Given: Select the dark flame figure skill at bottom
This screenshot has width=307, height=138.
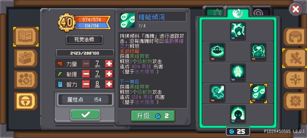Looking at the screenshot, I should (238, 114).
